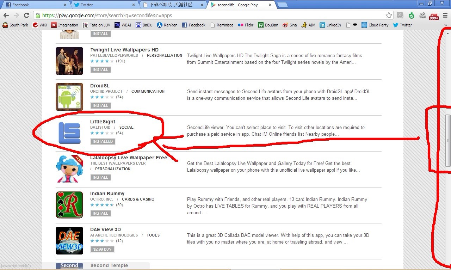This screenshot has height=270, width=451.
Task: Open the Facebook bookmark in the bookmarks bar
Action: (194, 25)
